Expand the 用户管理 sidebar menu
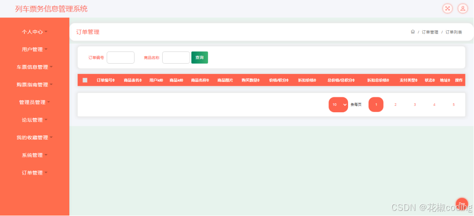The height and width of the screenshot is (216, 474). [34, 50]
